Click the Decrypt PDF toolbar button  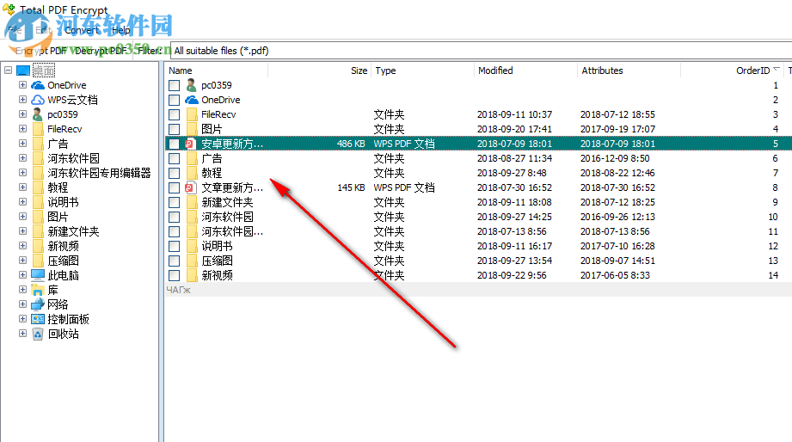[101, 51]
